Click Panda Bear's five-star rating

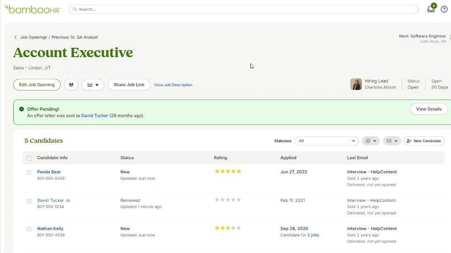tap(228, 171)
